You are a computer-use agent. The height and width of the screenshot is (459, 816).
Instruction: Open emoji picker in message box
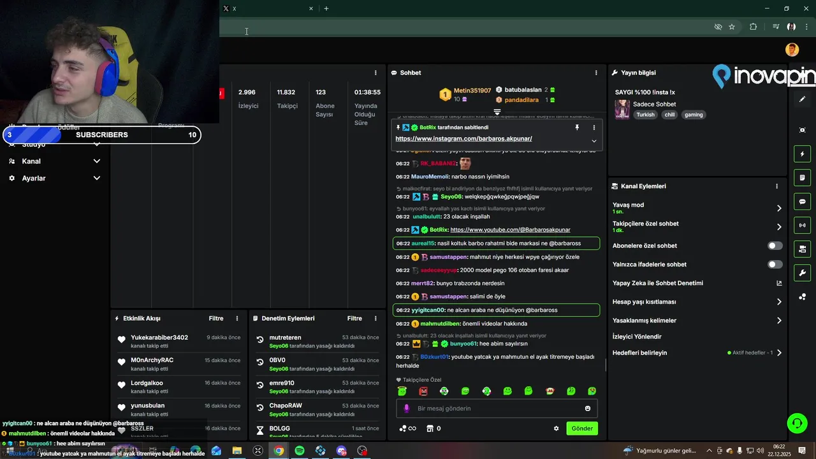tap(588, 409)
